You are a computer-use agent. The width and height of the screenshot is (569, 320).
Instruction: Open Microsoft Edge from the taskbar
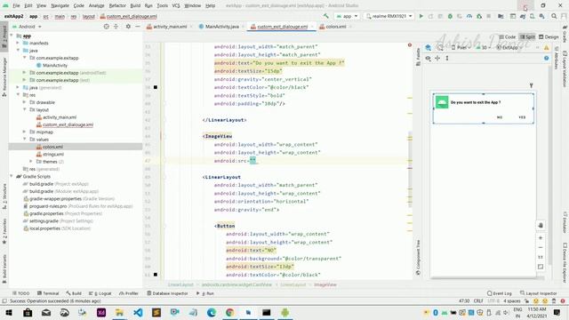point(212,312)
